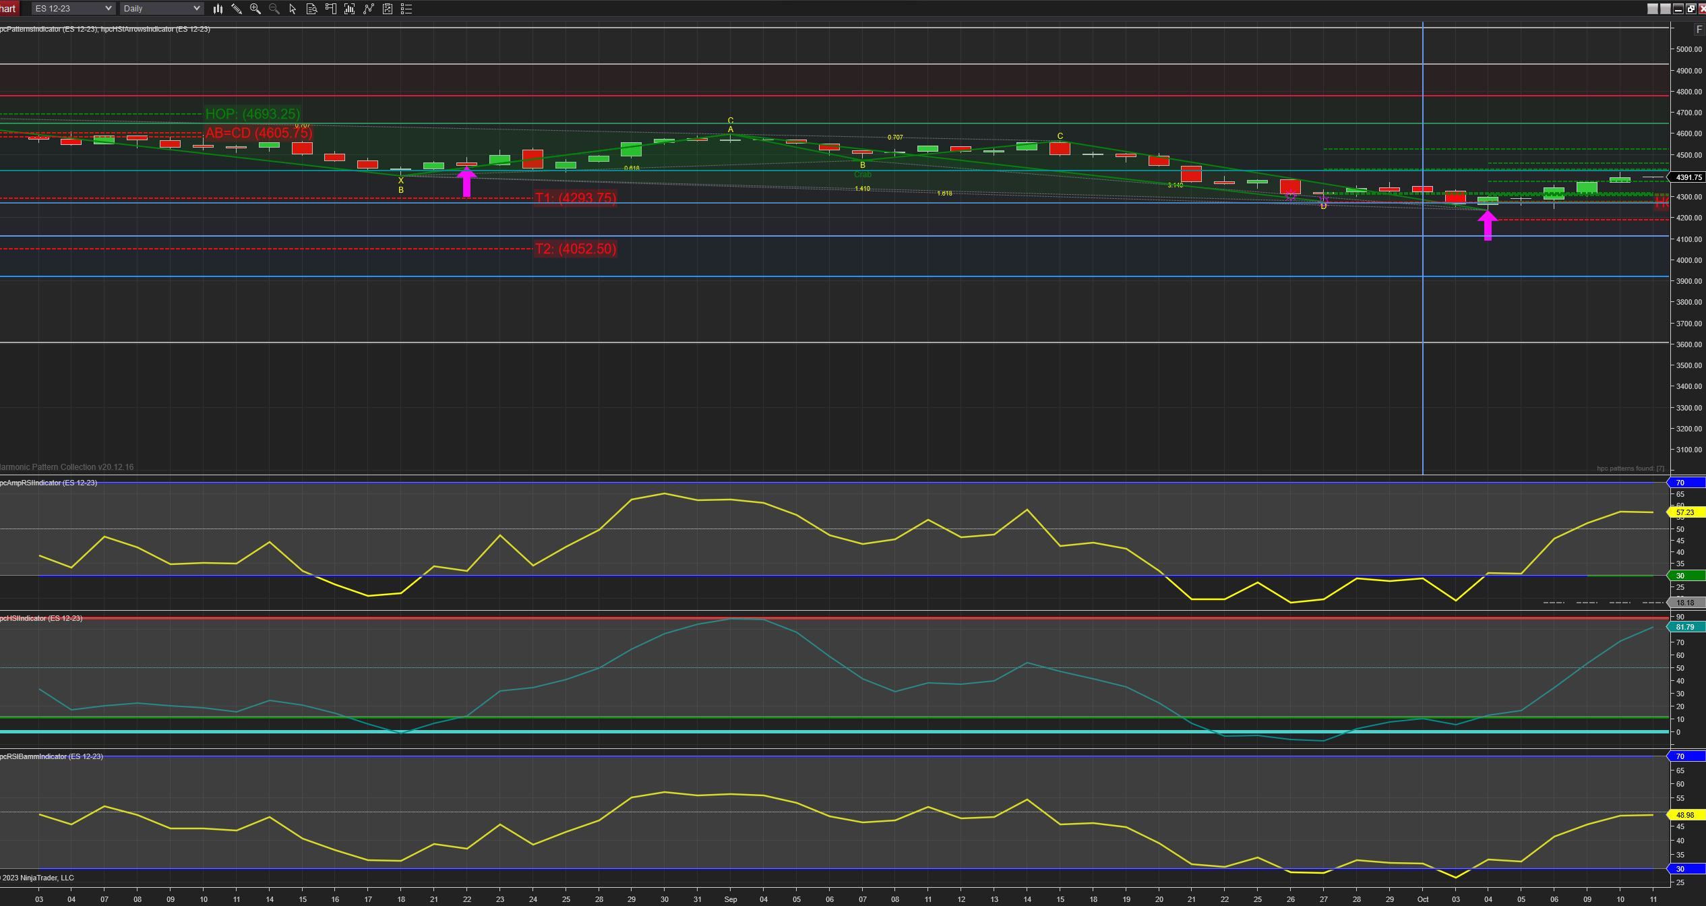Select the drawing tools pencil icon
Screen dimensions: 1706x906
(x=237, y=9)
